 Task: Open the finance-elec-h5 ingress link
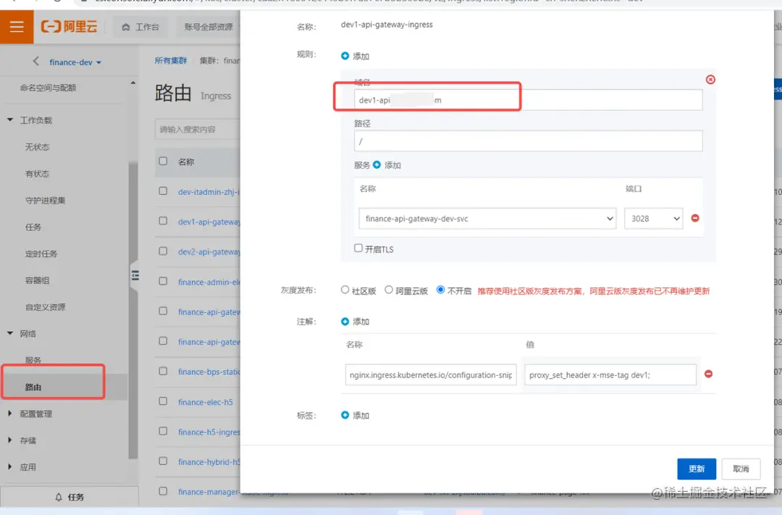click(x=206, y=402)
